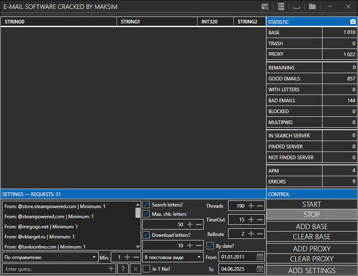Take a statistics snapshot with camera icon
The width and height of the screenshot is (358, 276).
[353, 22]
